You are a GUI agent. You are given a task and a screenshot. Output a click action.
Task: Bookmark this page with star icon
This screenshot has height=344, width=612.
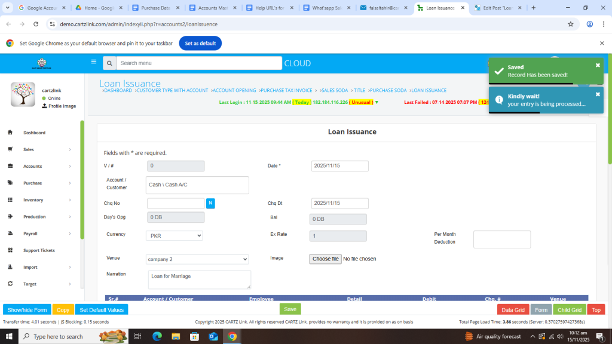(x=571, y=24)
